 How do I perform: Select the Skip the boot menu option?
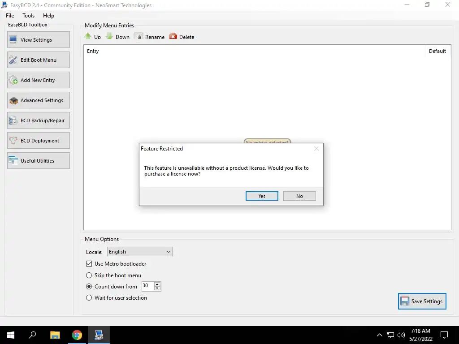(x=89, y=275)
